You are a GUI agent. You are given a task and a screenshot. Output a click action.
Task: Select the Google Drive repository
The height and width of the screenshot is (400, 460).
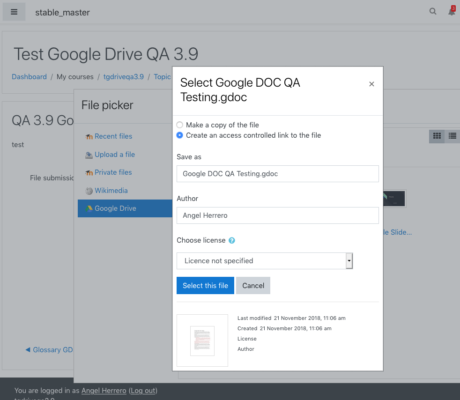pyautogui.click(x=125, y=208)
